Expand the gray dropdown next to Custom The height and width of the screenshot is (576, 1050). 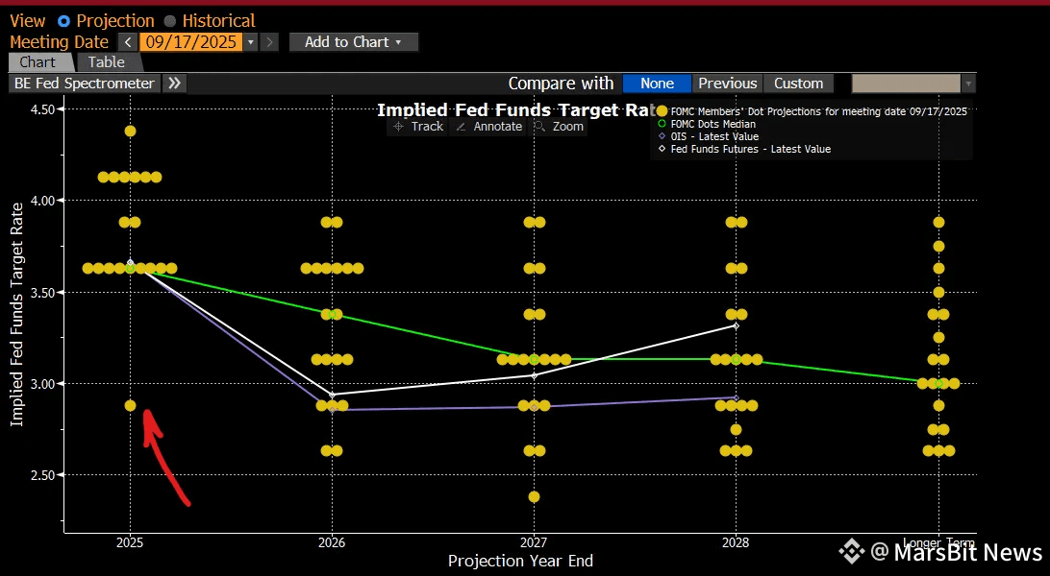[x=968, y=84]
